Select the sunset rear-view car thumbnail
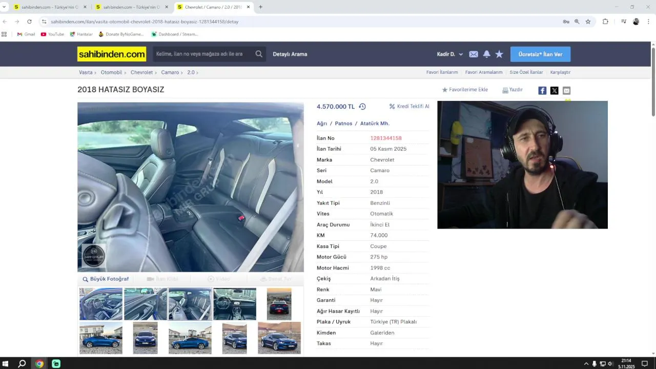 (x=279, y=304)
